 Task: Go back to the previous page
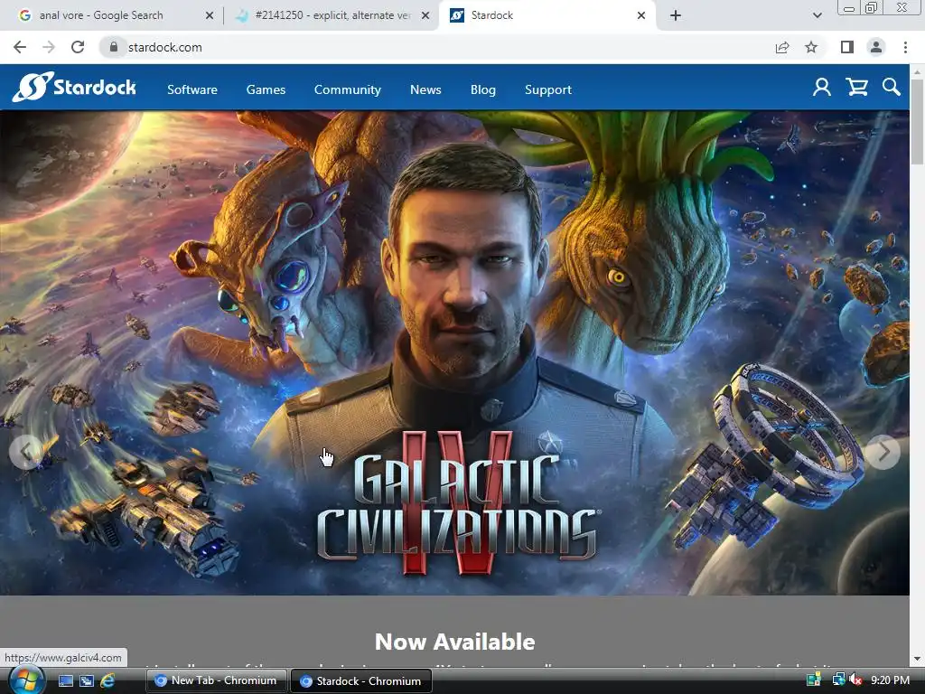click(x=20, y=47)
